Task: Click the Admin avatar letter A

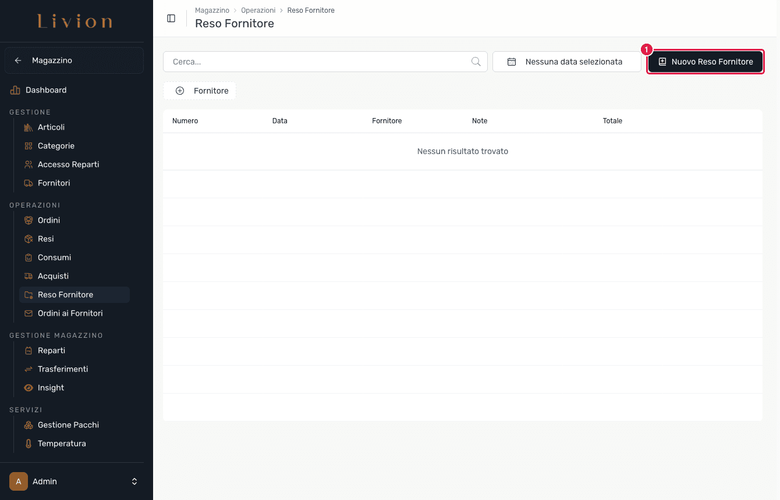Action: (x=19, y=481)
